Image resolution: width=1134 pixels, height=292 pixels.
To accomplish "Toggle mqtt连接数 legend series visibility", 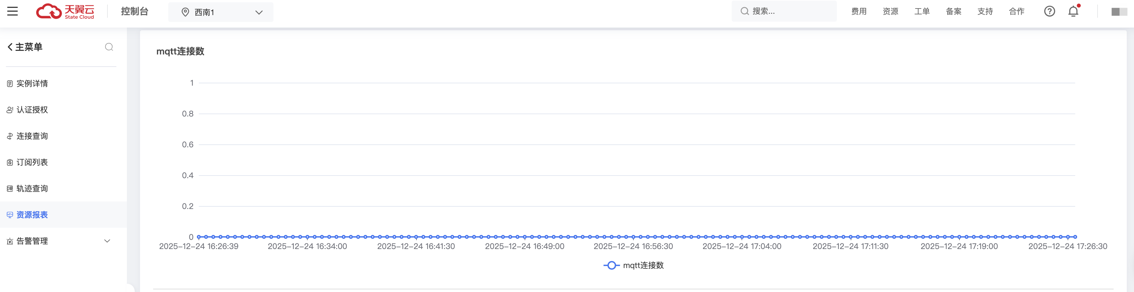I will point(633,265).
